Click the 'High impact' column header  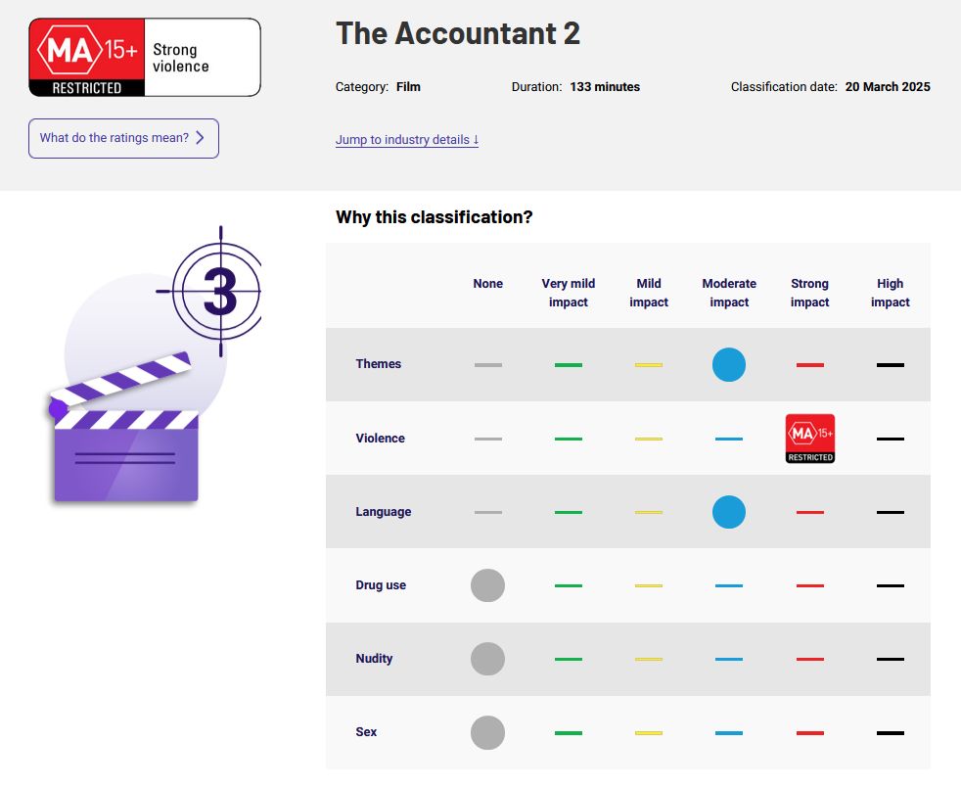(890, 293)
